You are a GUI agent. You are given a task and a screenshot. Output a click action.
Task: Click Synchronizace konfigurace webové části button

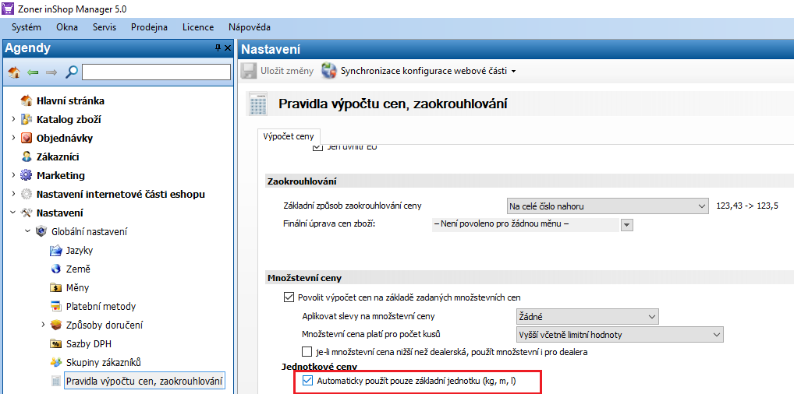[423, 71]
